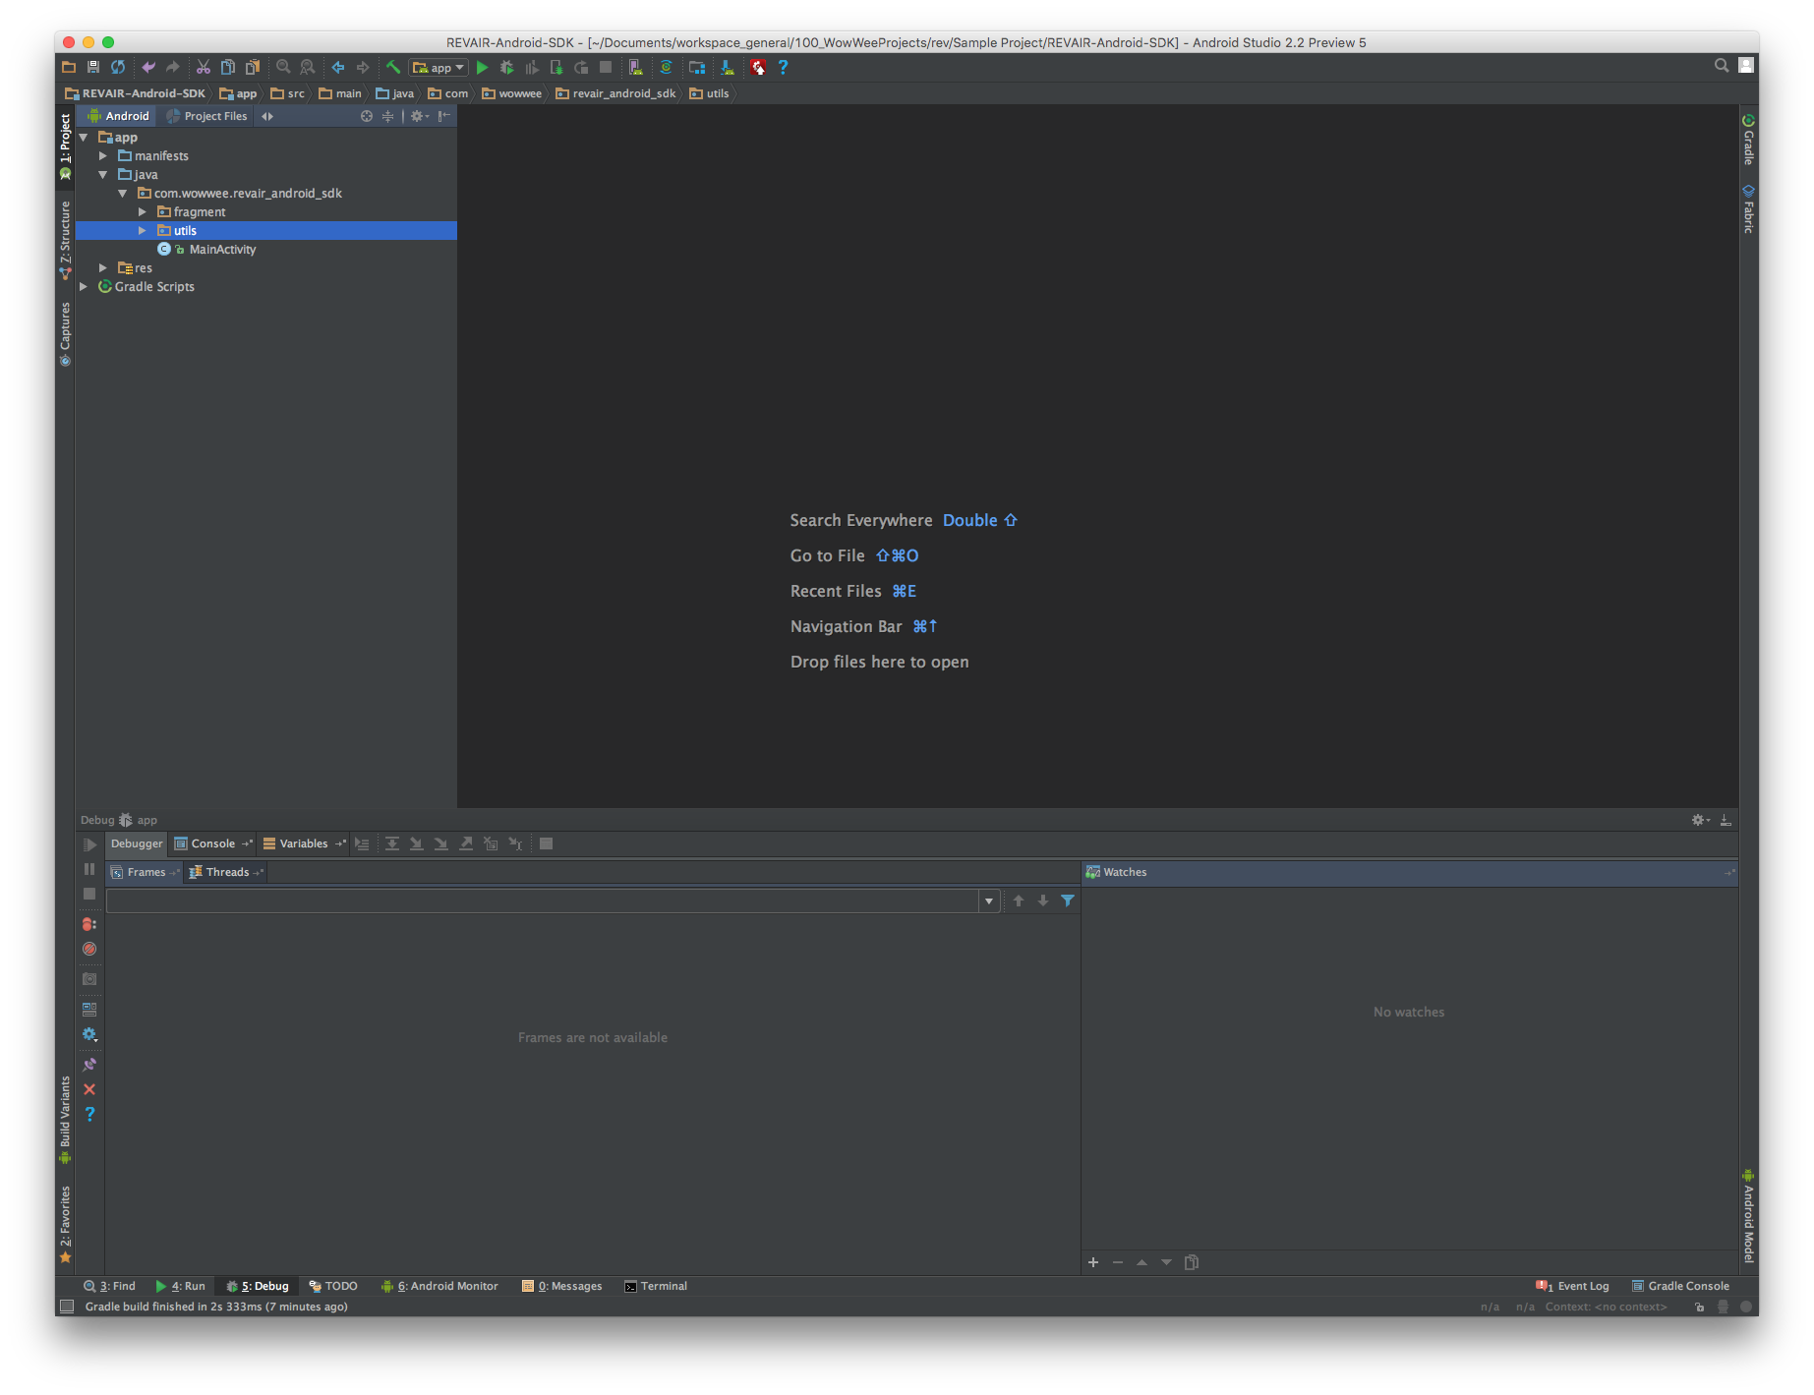The width and height of the screenshot is (1814, 1395).
Task: Collapse all in the Project panel
Action: pyautogui.click(x=387, y=116)
